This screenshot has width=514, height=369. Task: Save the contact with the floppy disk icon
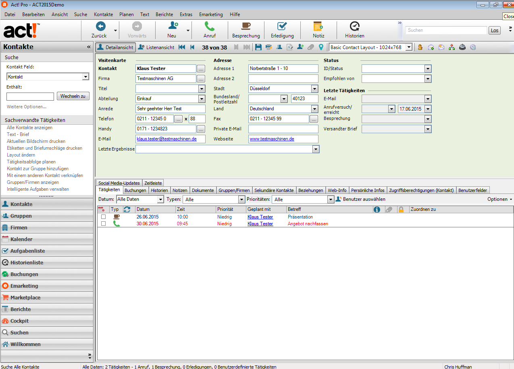(258, 47)
